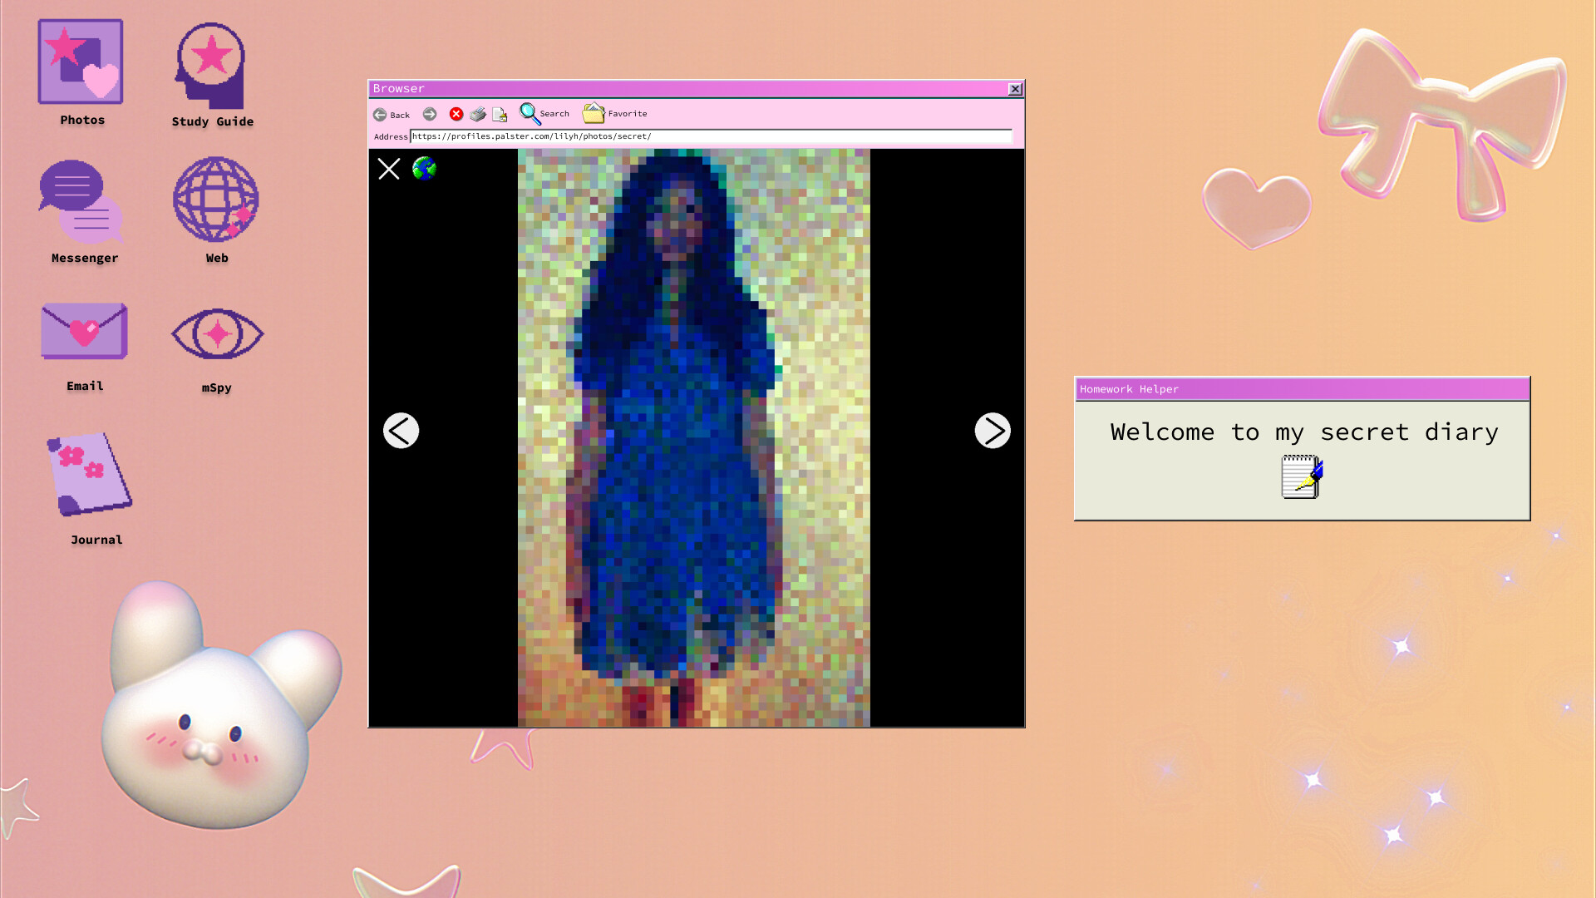Open the Email app
This screenshot has height=898, width=1596.
(83, 331)
